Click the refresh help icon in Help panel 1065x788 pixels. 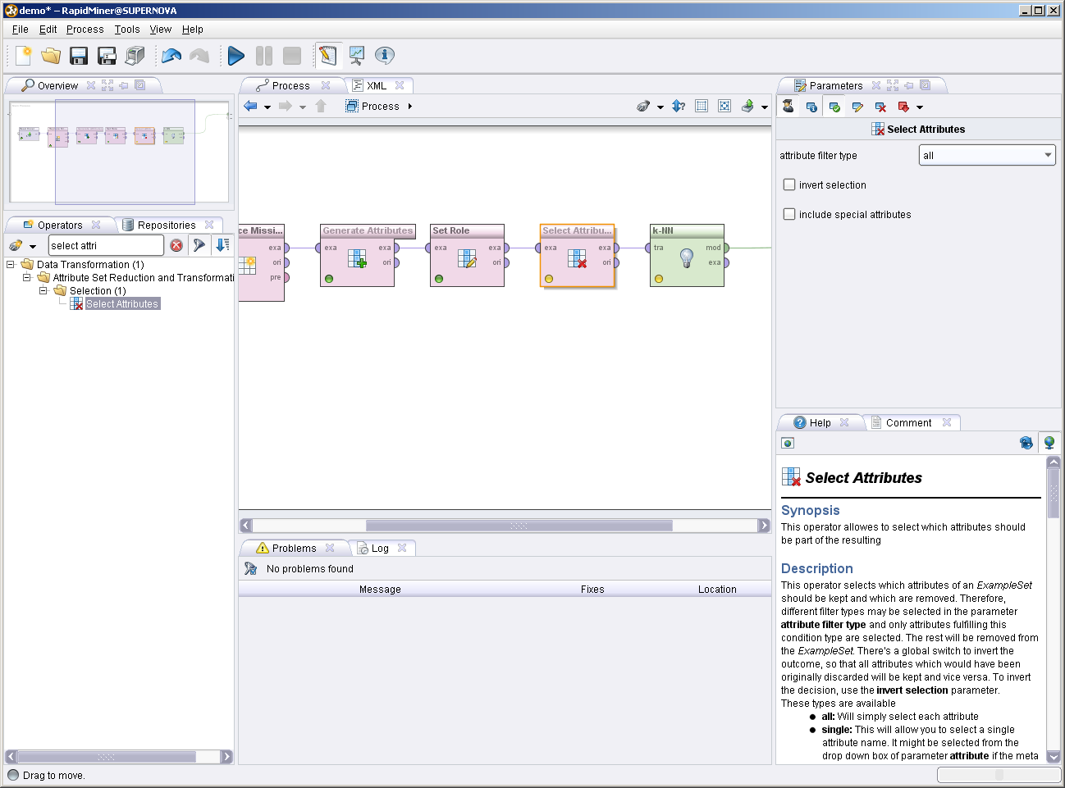[x=1026, y=443]
